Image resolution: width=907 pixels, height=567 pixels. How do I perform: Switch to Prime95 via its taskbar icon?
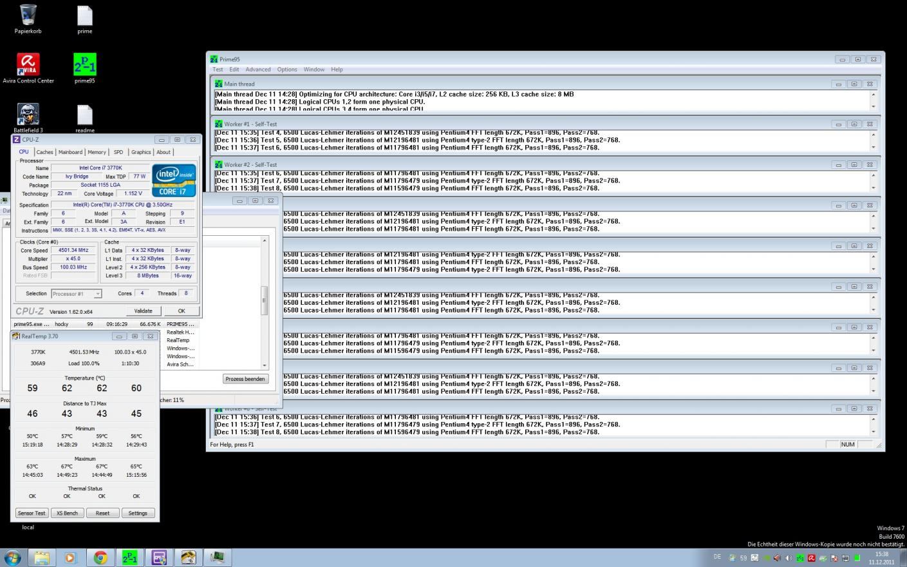pos(129,557)
